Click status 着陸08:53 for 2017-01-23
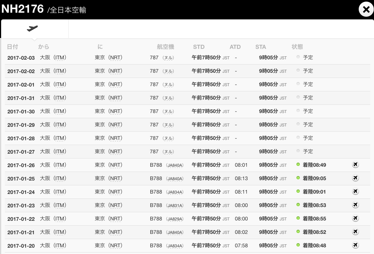The image size is (374, 254). (x=314, y=206)
